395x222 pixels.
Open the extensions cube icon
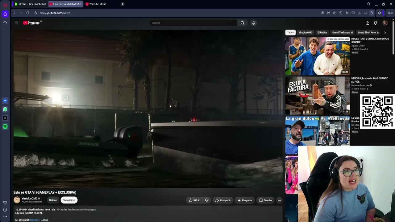pos(380,13)
